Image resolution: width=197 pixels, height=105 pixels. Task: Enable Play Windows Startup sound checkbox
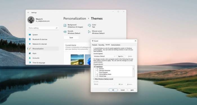94,79
